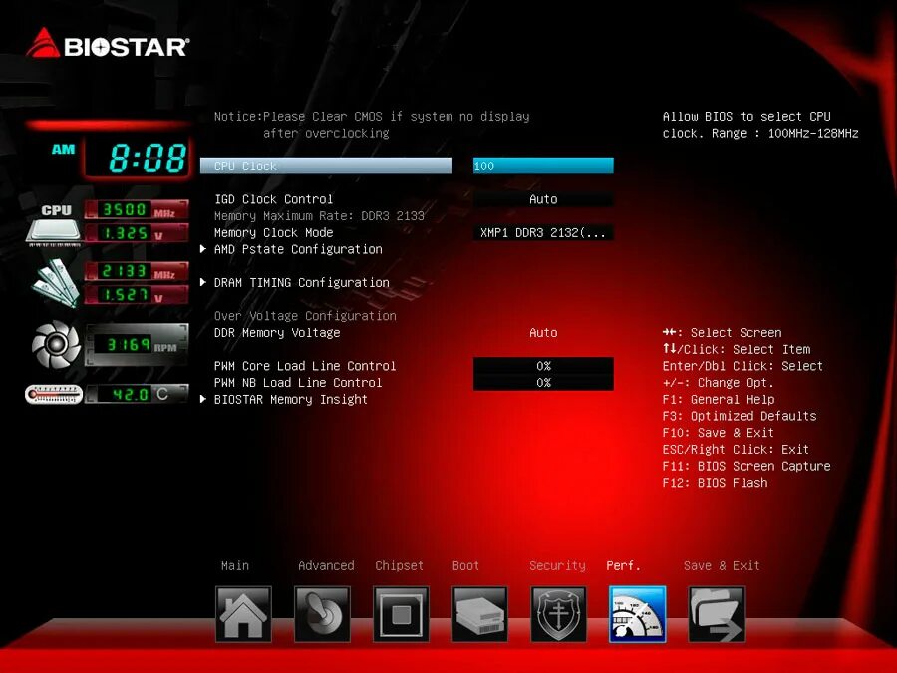Select the CPU Clock row label
This screenshot has height=673, width=897.
[326, 166]
